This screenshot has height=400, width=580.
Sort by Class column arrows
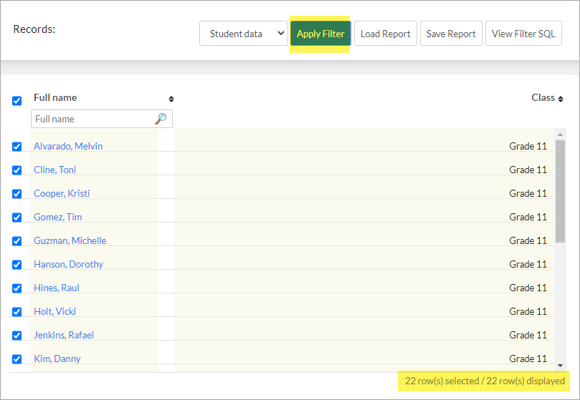coord(561,99)
